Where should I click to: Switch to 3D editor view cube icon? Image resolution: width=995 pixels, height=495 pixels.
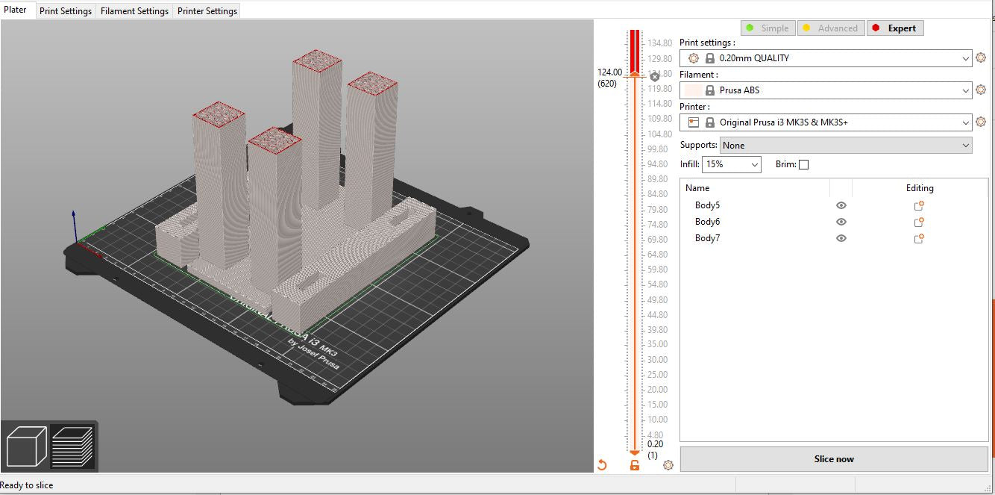coord(26,446)
